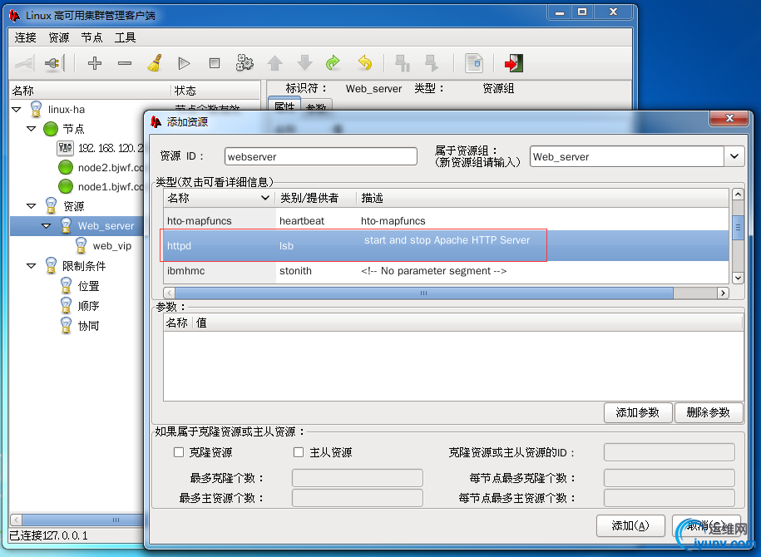
Task: Collapse the 限制条件 tree node
Action: (x=32, y=266)
